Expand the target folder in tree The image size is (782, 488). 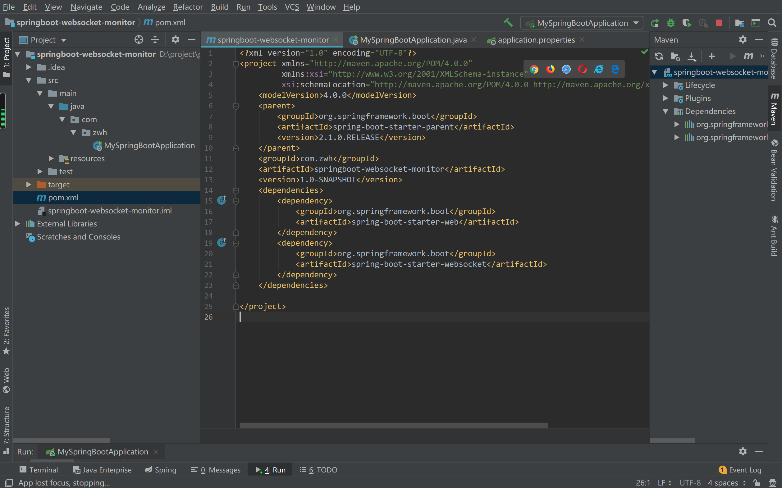(29, 185)
